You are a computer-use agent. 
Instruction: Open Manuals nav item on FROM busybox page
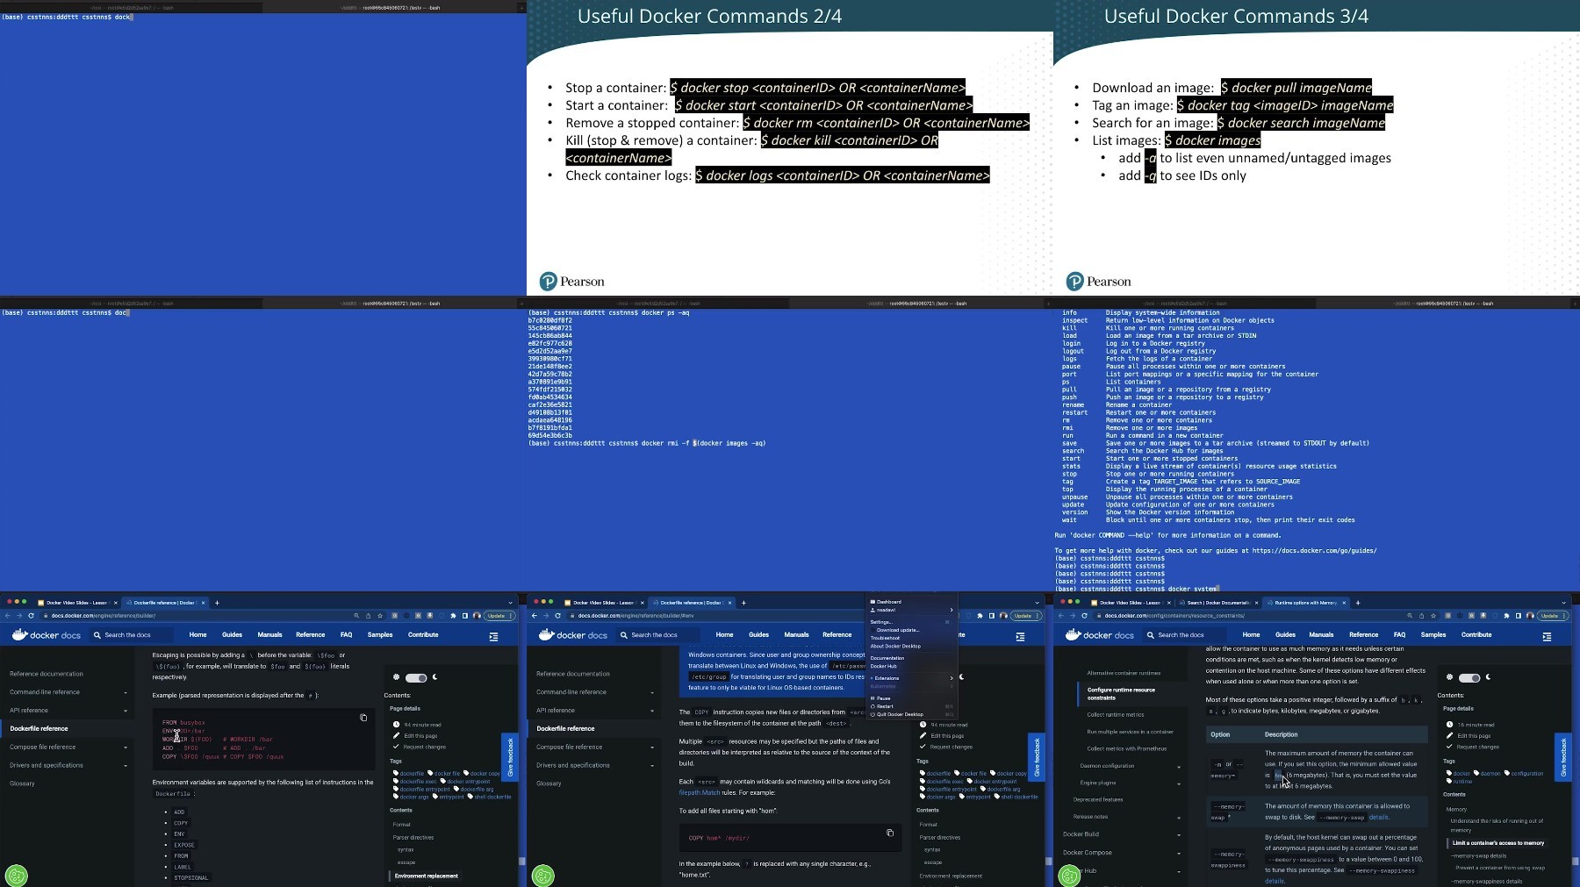pyautogui.click(x=269, y=634)
